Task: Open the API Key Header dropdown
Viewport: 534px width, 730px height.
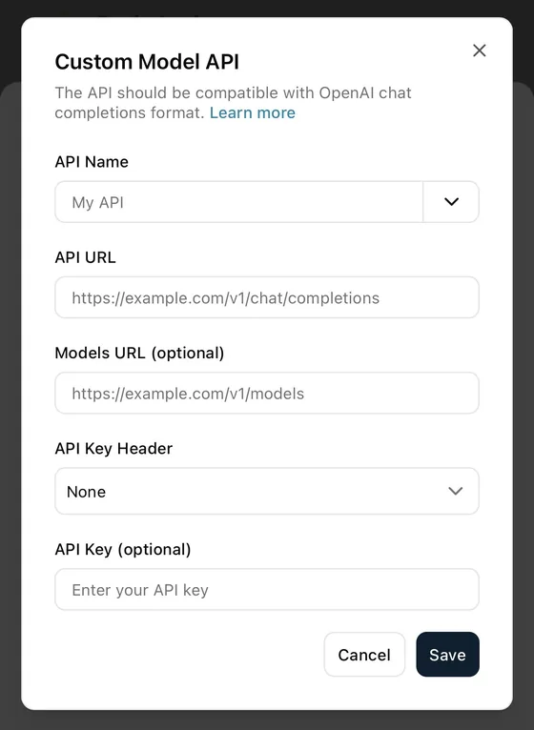Action: coord(267,491)
